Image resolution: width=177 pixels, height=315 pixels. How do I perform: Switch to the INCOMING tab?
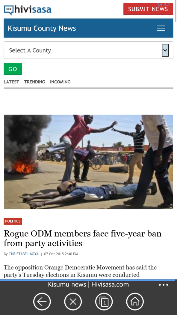click(60, 82)
